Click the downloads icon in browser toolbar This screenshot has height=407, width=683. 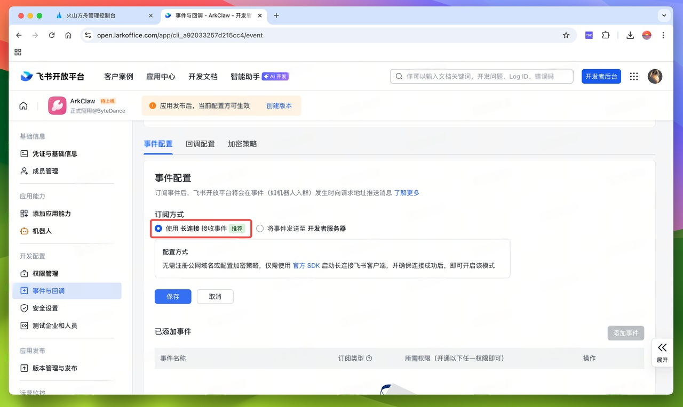coord(630,35)
